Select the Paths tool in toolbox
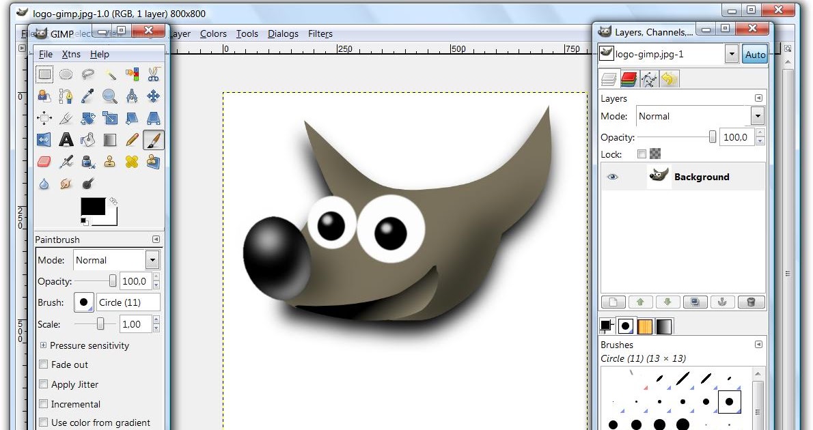813x430 pixels. tap(66, 96)
